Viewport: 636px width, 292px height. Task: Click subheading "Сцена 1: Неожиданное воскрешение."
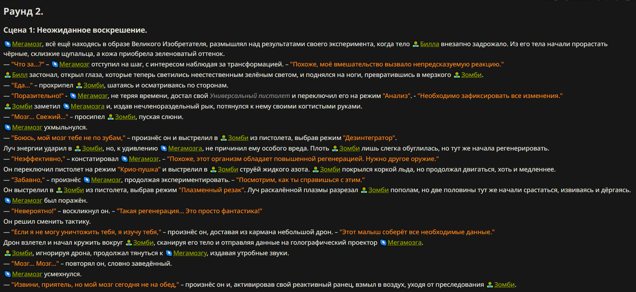pos(75,30)
